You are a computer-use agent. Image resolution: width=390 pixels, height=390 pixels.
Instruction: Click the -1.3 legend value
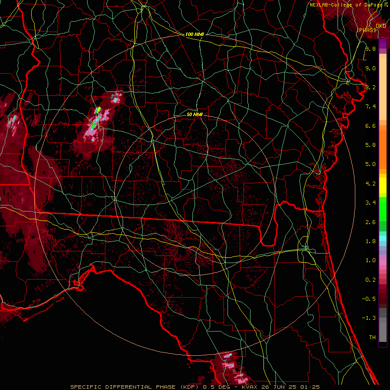click(369, 318)
